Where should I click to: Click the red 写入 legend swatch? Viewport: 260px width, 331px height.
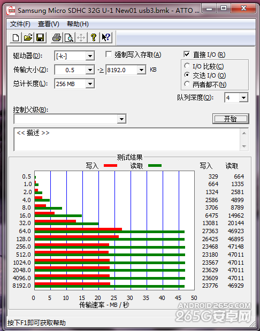tap(110, 166)
